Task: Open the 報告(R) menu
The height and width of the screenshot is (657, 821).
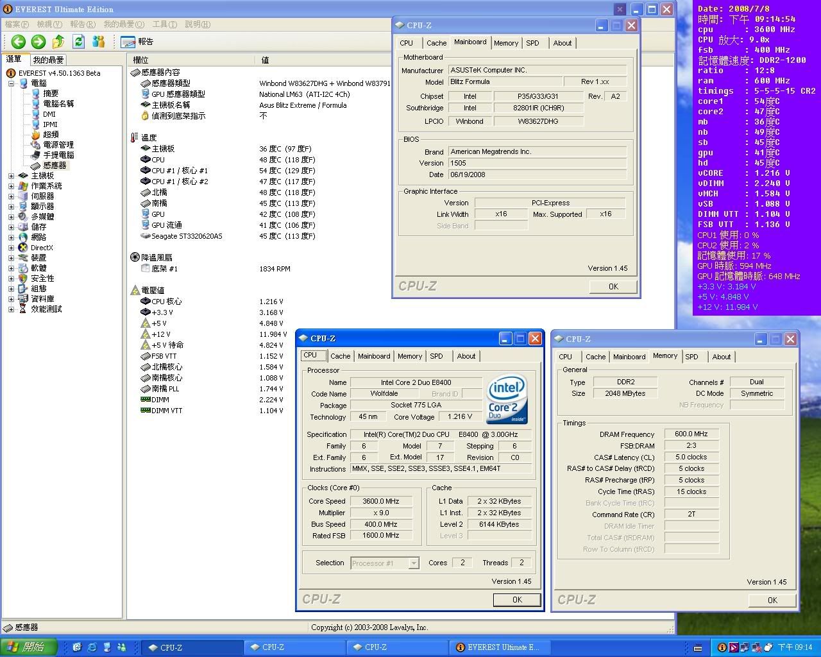Action: [83, 24]
